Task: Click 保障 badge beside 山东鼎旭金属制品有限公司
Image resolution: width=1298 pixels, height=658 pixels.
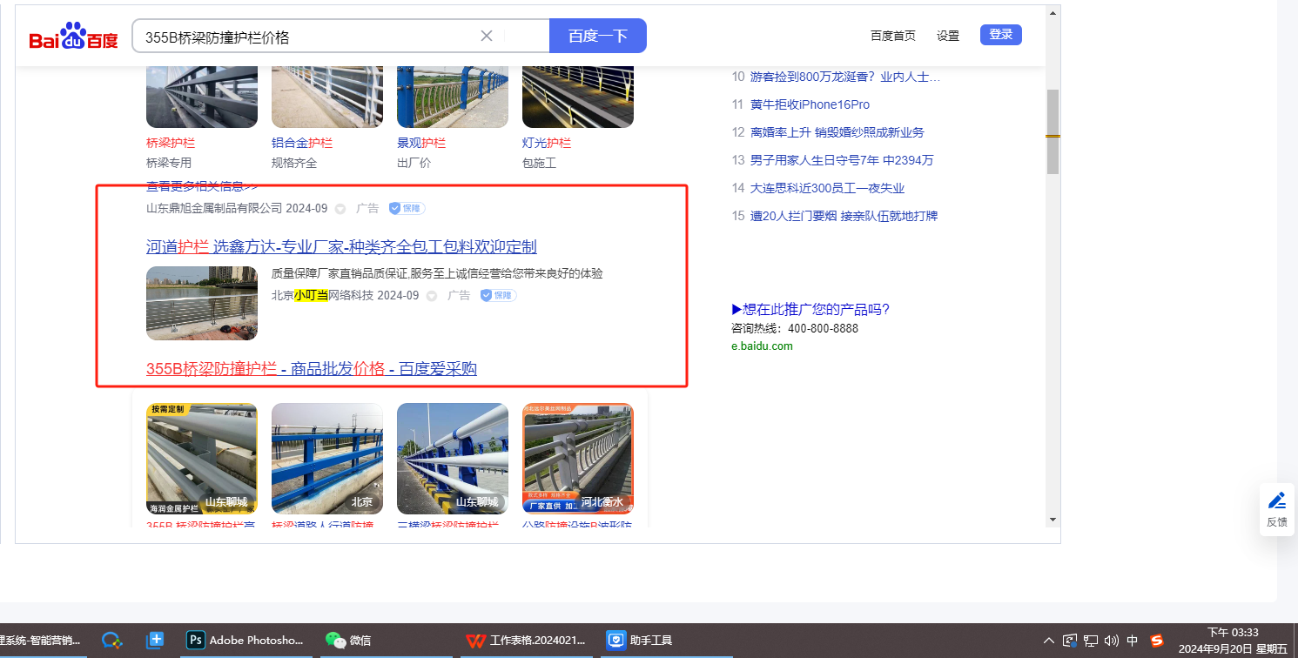Action: 407,208
